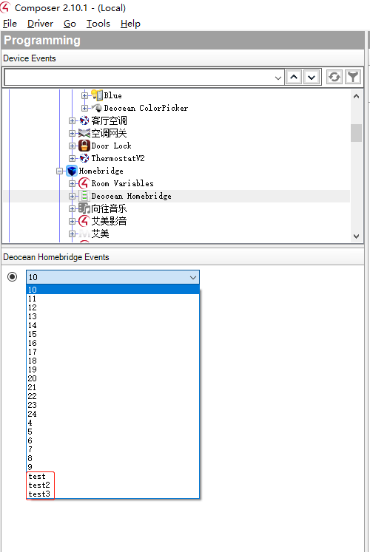This screenshot has height=552, width=370.
Task: Open the filter funnel icon
Action: [x=353, y=77]
